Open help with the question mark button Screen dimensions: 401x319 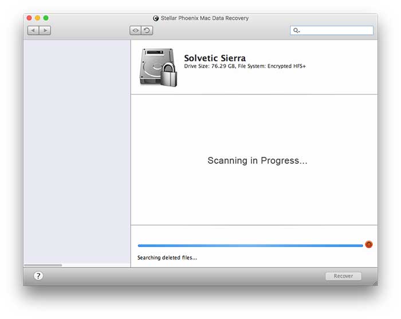click(x=38, y=275)
